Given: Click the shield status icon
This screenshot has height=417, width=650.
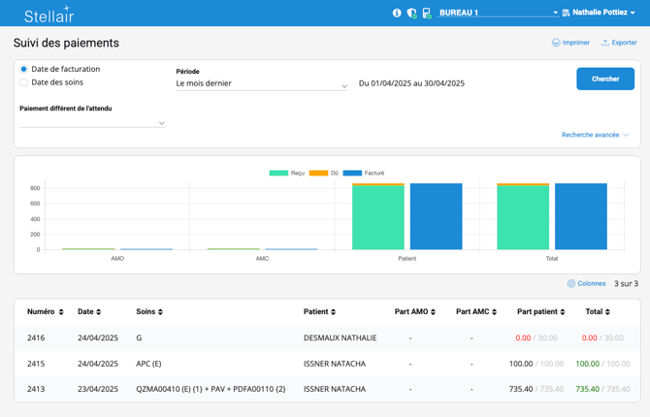Looking at the screenshot, I should click(411, 14).
